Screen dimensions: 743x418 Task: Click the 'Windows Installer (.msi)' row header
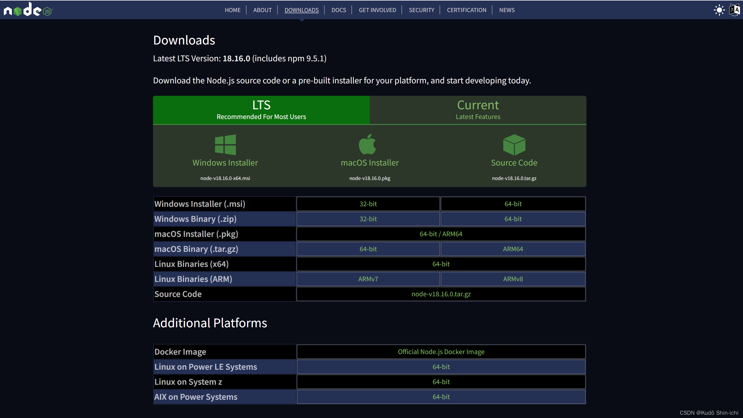pos(225,204)
